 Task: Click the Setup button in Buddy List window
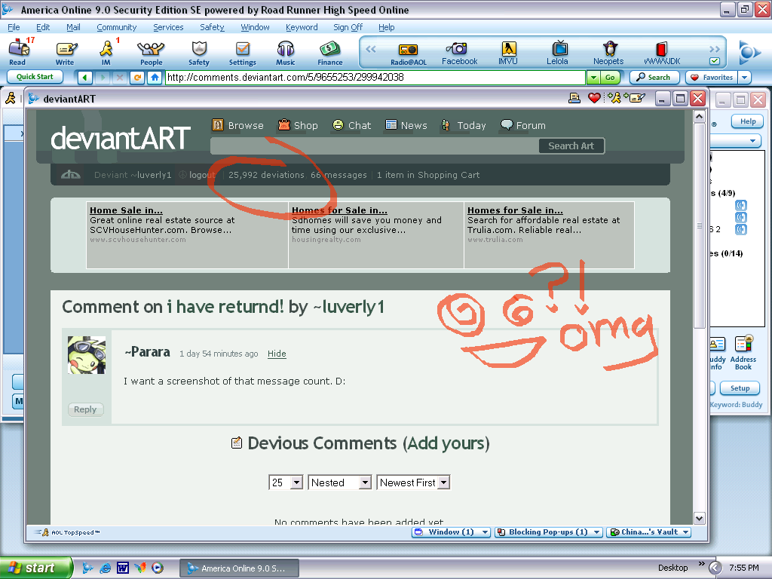[x=740, y=388]
